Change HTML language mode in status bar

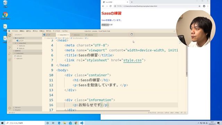177,112
